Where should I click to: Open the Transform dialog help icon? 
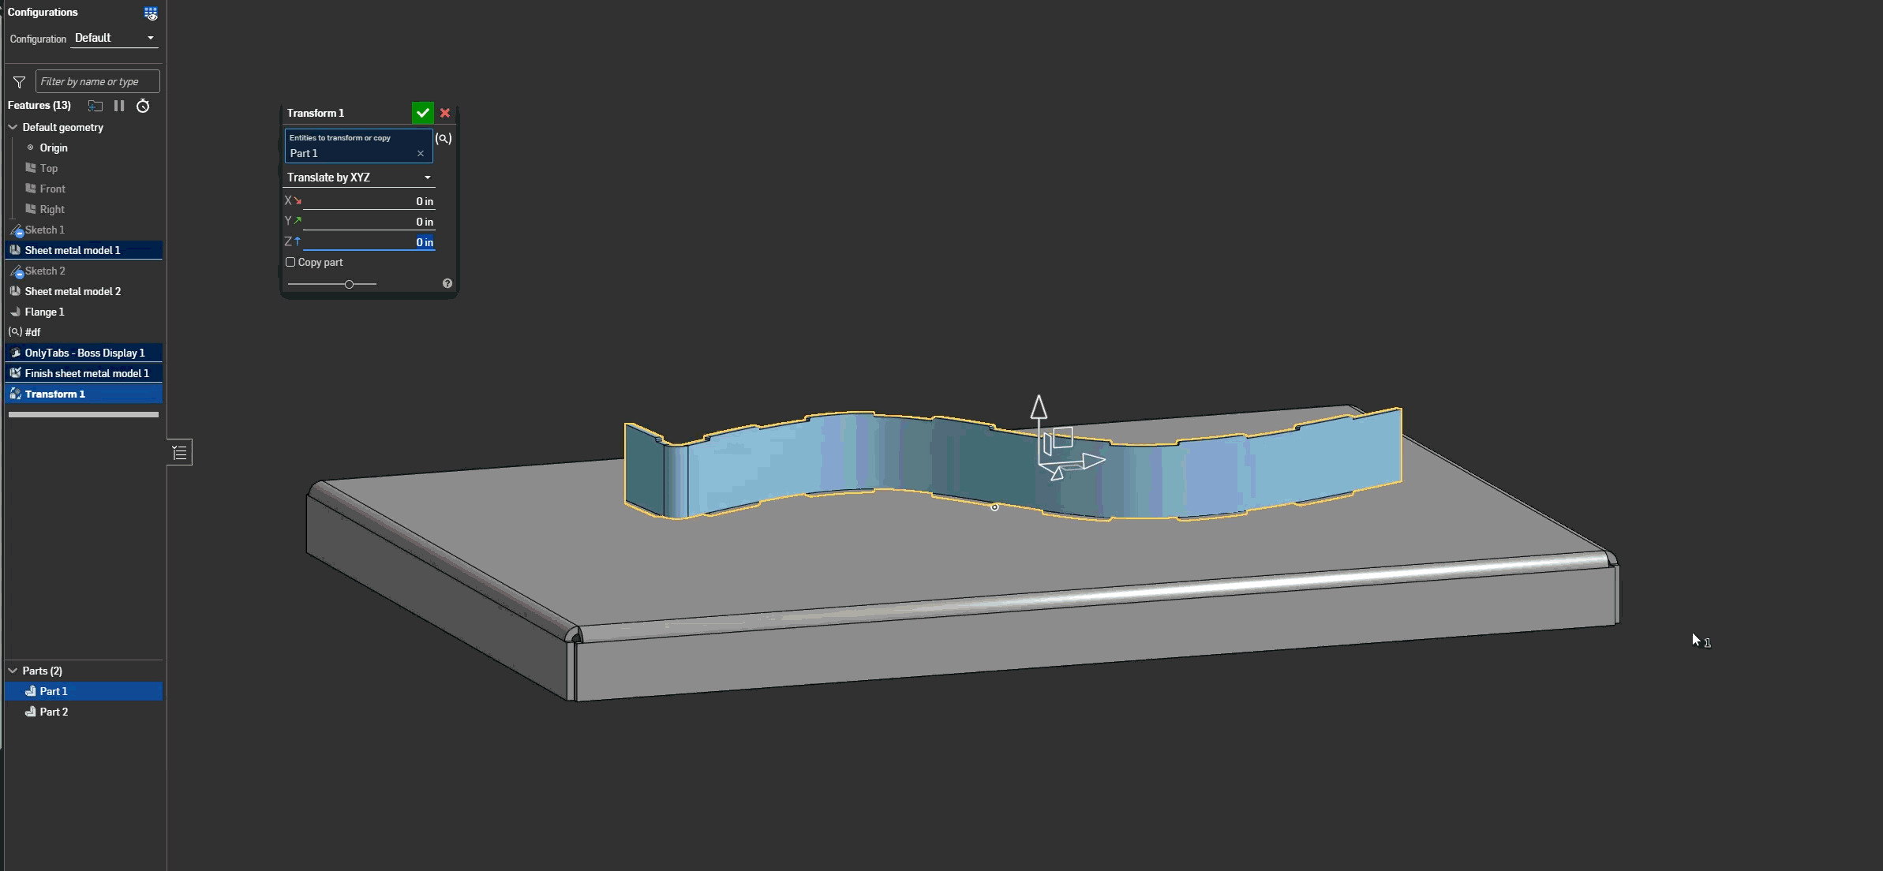[x=447, y=283]
